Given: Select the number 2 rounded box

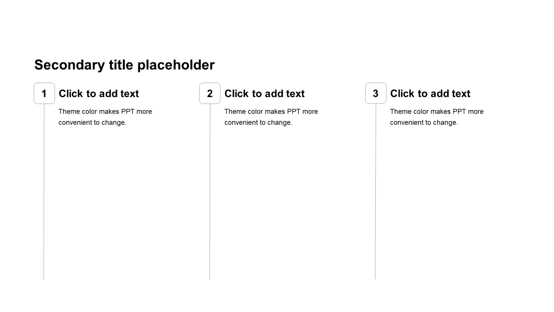Looking at the screenshot, I should [210, 93].
